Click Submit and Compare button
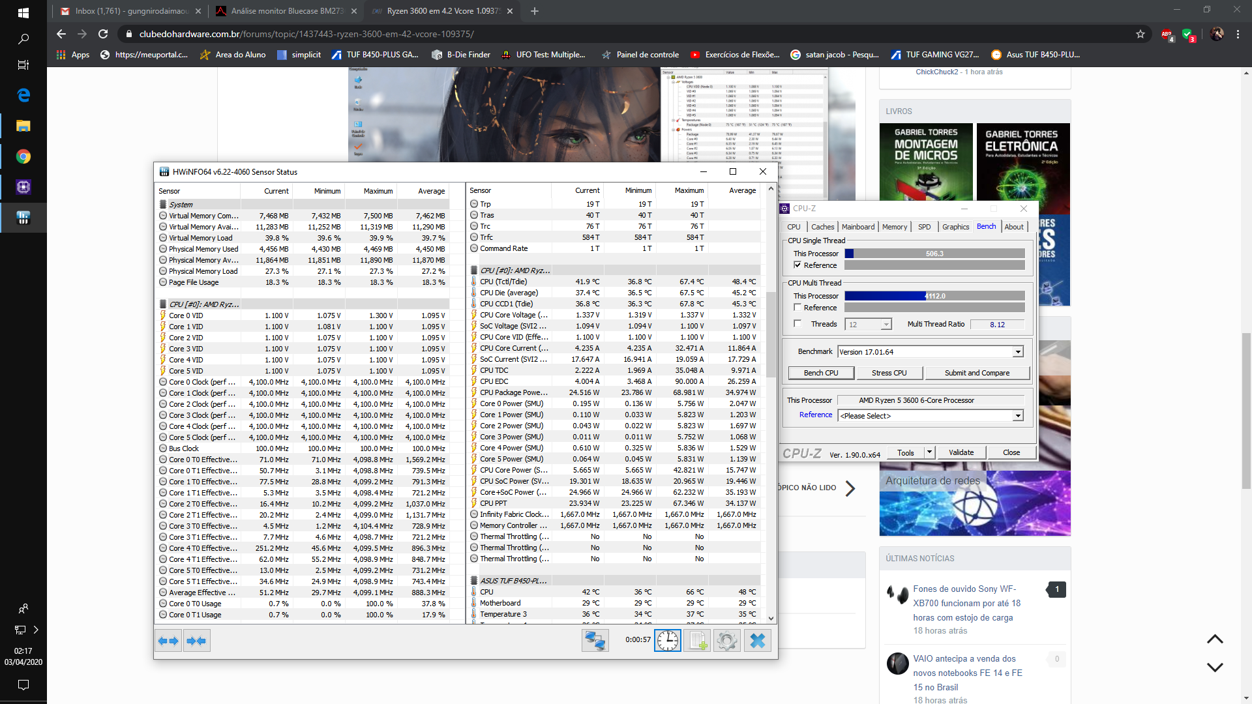 tap(977, 373)
